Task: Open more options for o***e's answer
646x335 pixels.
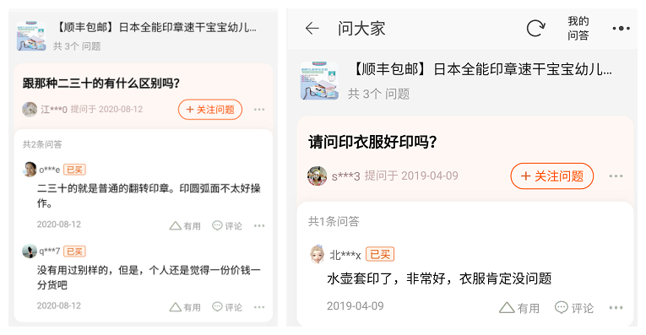Action: (x=259, y=225)
